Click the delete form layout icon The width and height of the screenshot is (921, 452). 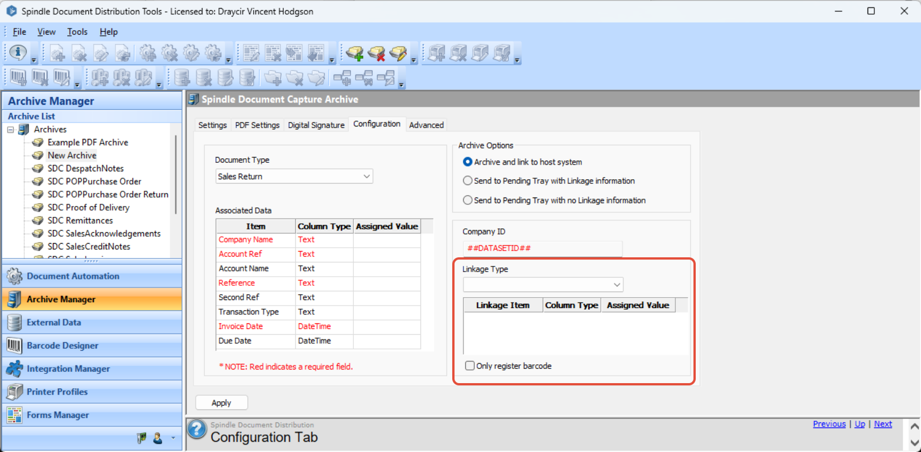[x=273, y=54]
